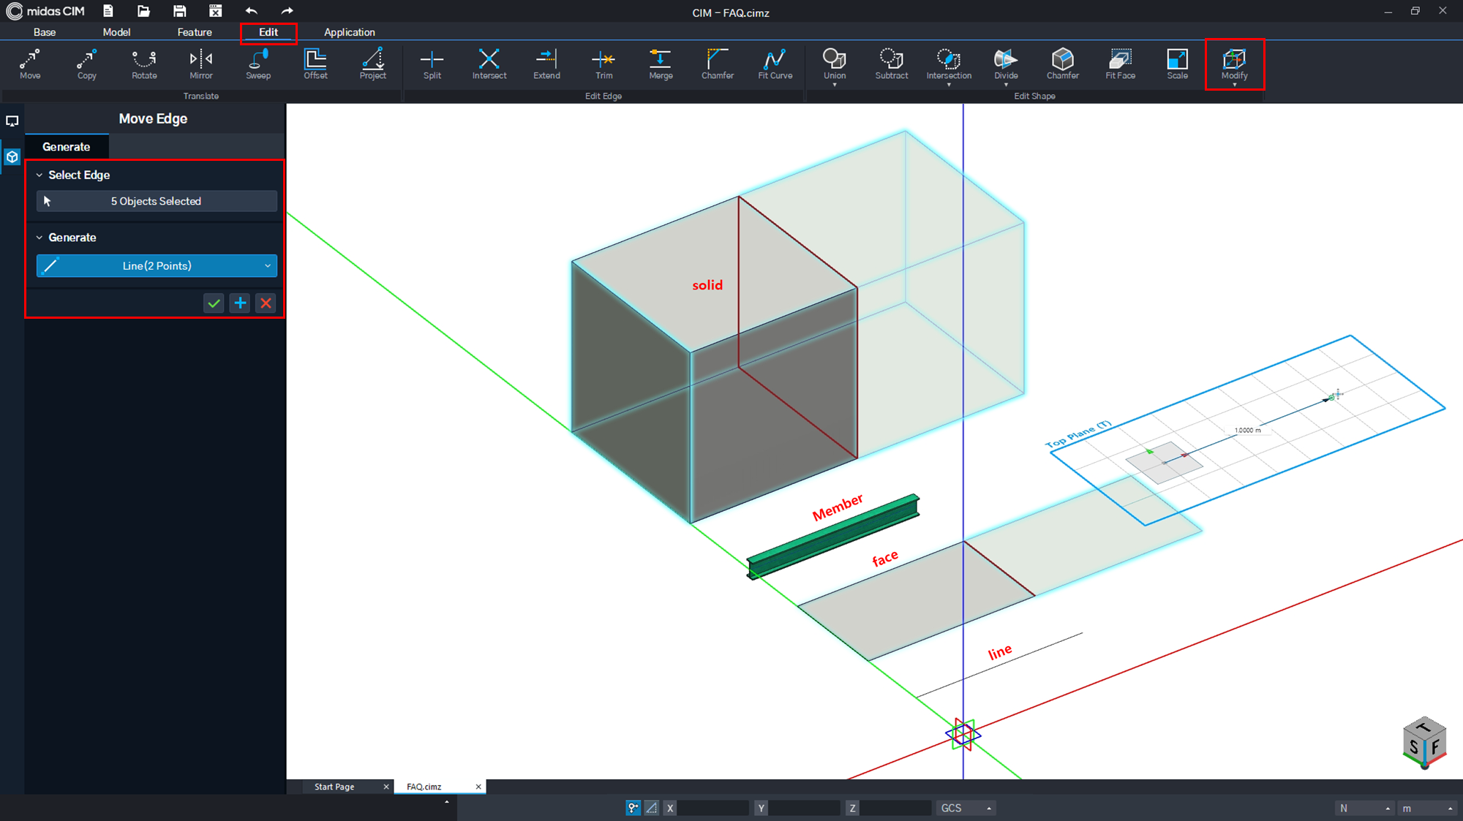Open the GCS coordinate system dropdown

coord(966,808)
